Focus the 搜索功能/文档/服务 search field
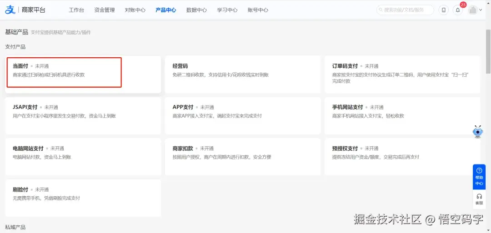 (x=405, y=10)
